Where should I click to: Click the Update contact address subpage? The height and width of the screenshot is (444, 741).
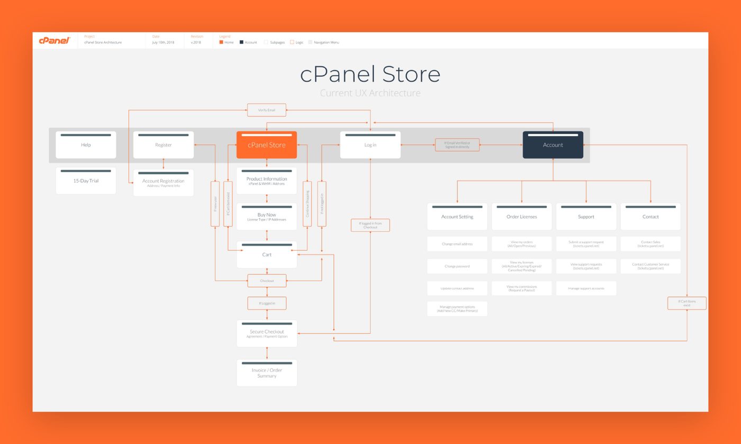457,289
